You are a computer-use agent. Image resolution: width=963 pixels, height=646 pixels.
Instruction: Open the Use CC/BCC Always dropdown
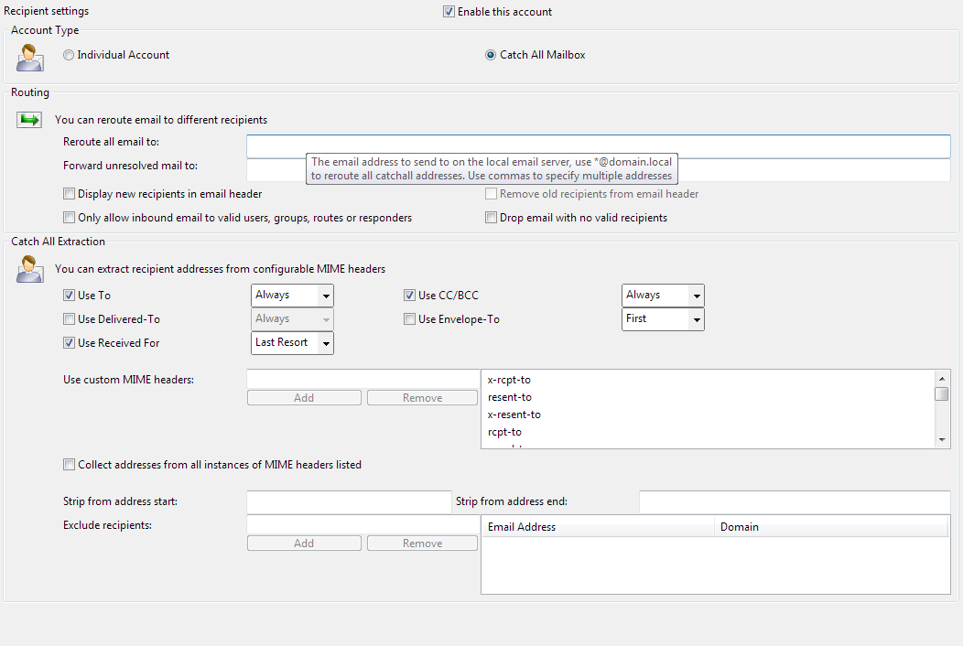(663, 296)
